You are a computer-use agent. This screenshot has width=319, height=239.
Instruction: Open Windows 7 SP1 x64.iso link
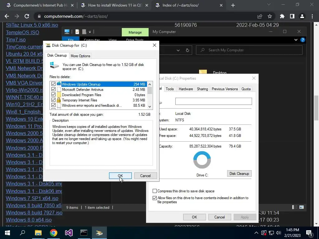[32, 198]
